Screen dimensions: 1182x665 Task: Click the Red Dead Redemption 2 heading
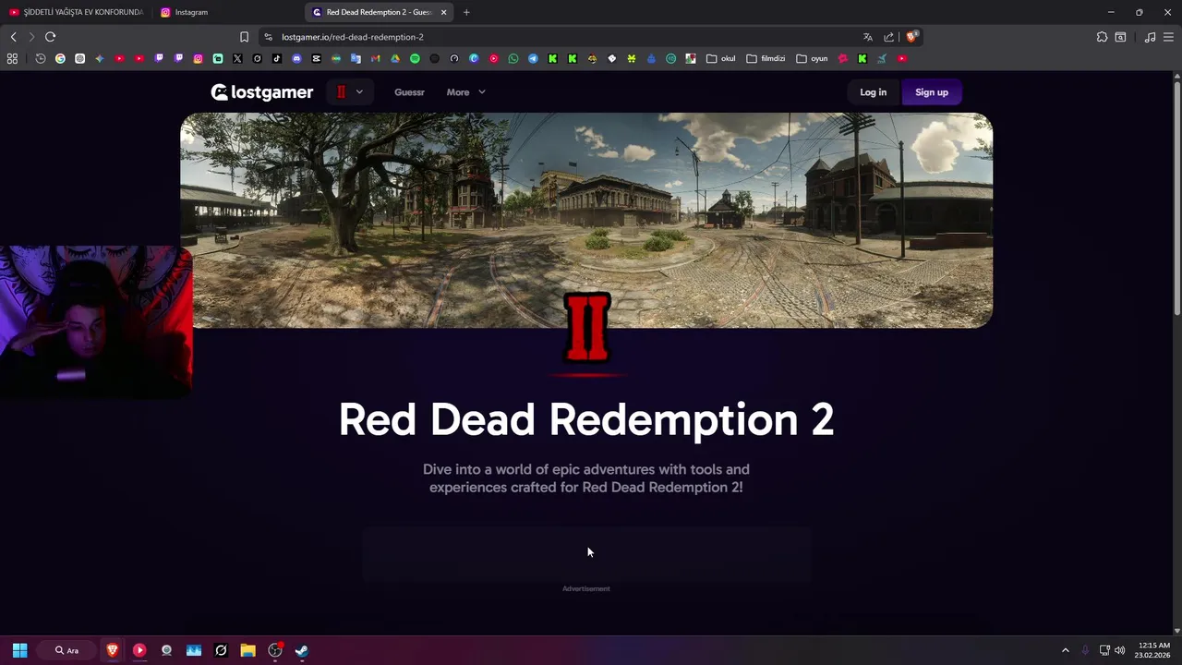[x=586, y=419]
